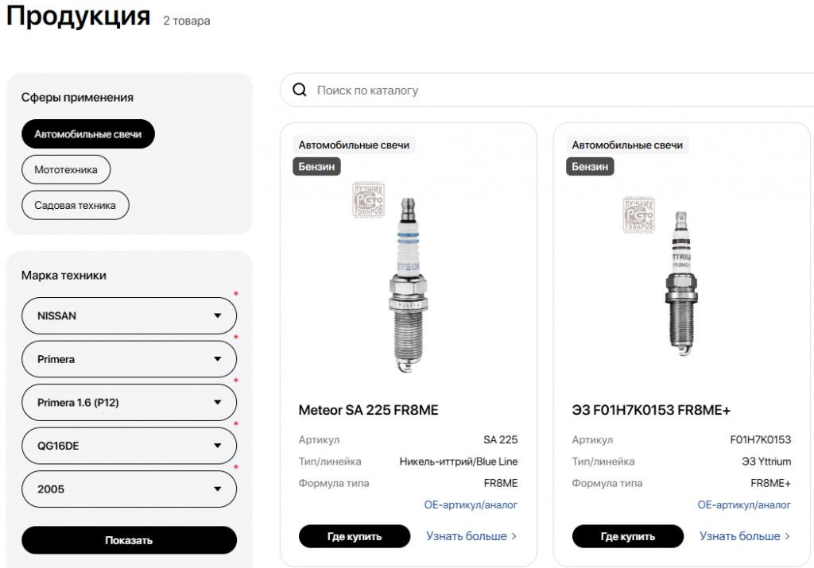This screenshot has width=814, height=568.
Task: Select the Садовая техника filter chip
Action: coord(76,206)
